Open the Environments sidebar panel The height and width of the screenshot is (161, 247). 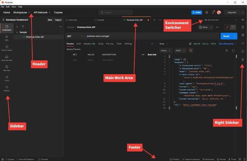[x=7, y=48]
